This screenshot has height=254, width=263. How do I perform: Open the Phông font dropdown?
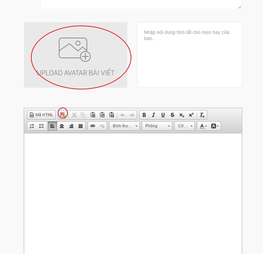[157, 126]
